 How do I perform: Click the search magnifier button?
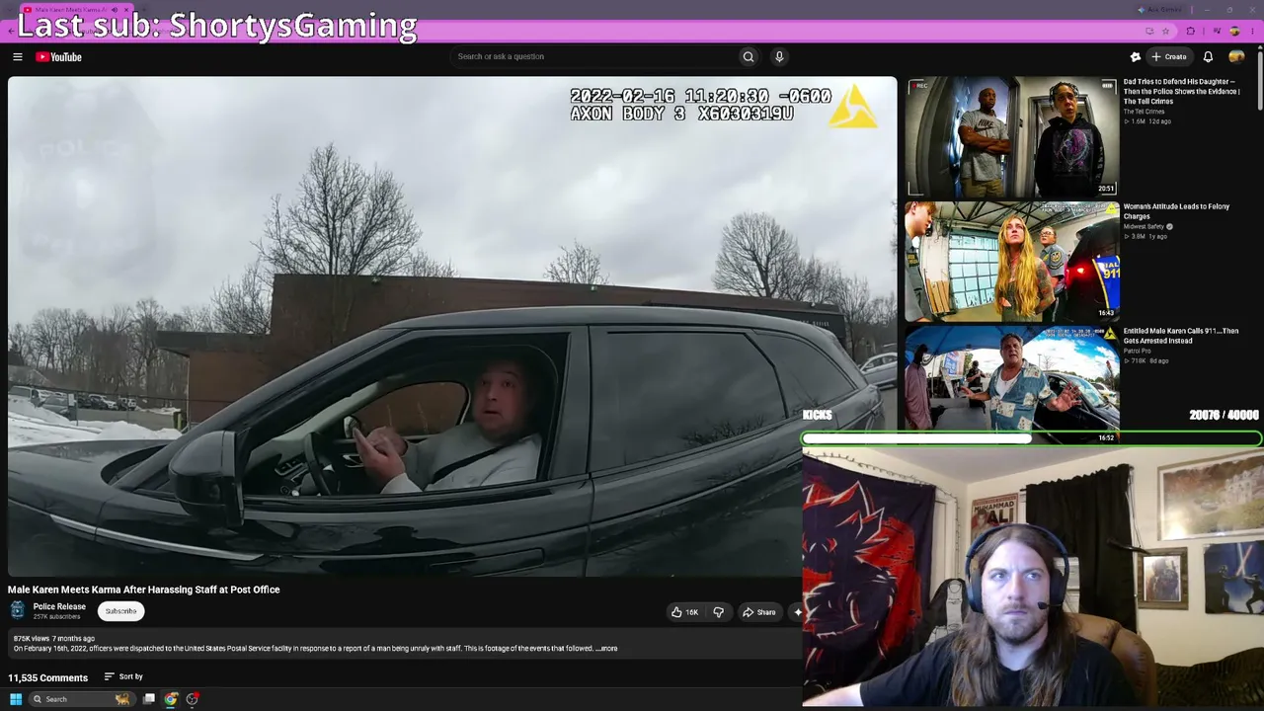(x=749, y=57)
